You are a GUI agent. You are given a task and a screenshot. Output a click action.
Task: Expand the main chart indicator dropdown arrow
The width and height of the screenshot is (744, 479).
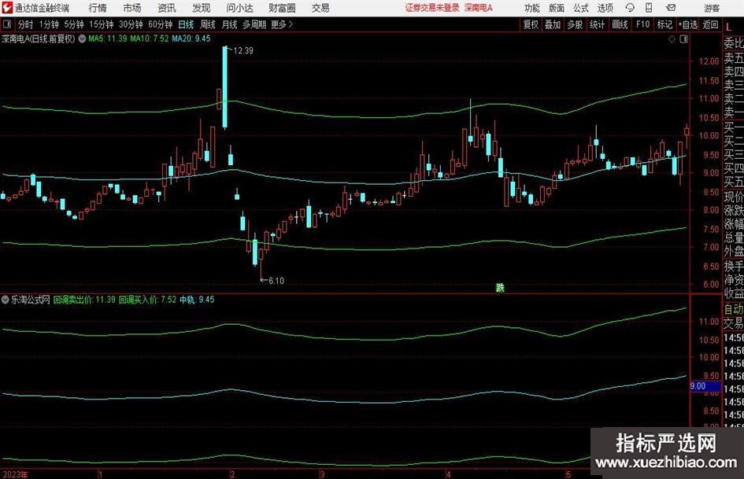[82, 39]
